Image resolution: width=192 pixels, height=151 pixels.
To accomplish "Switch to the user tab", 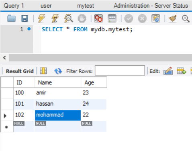I will coord(46,6).
